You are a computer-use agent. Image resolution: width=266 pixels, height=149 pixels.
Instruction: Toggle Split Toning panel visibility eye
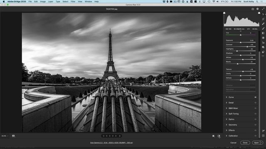(255, 114)
